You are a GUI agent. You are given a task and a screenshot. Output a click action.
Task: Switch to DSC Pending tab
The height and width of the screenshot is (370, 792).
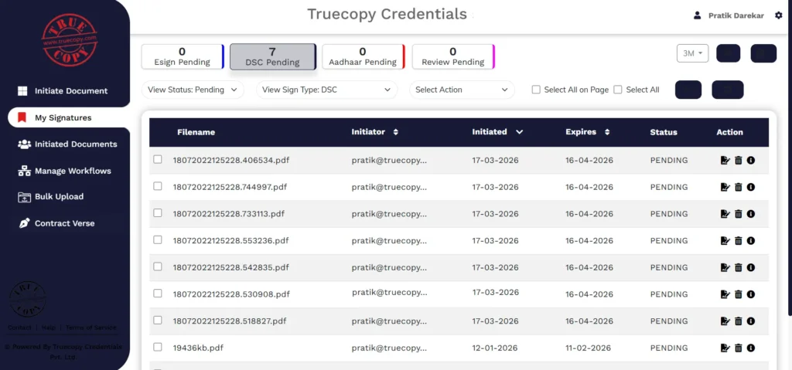(x=273, y=56)
